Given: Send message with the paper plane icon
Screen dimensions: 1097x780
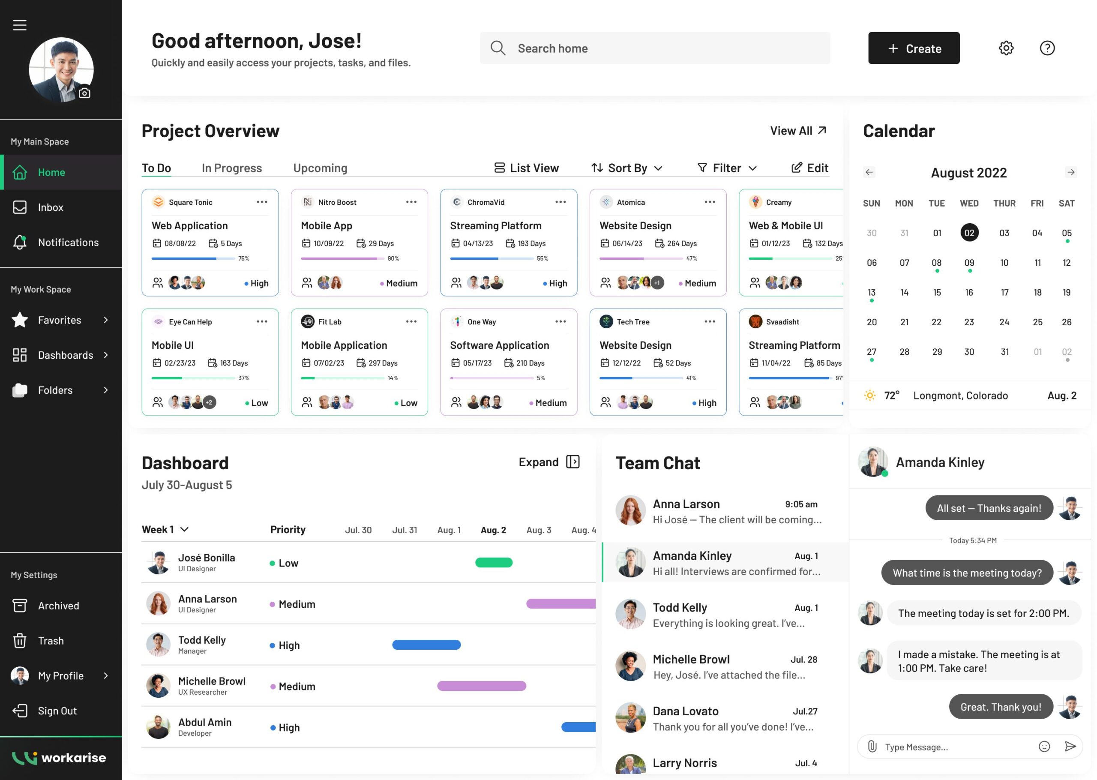Looking at the screenshot, I should tap(1070, 747).
